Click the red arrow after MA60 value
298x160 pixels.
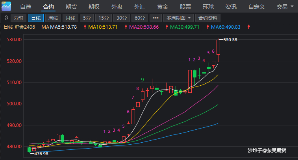(249, 27)
